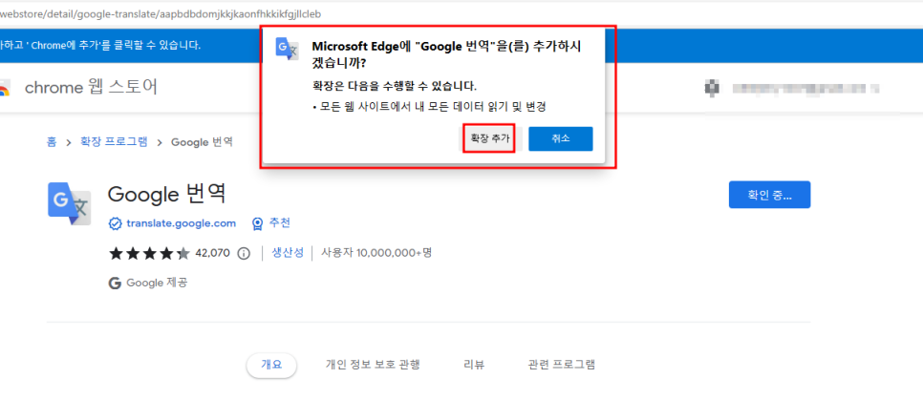Screen dimensions: 923x400
Task: Click the blurred account email text
Action: click(805, 88)
